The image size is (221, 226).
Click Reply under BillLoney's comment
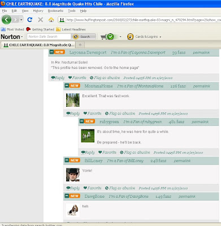(73, 188)
